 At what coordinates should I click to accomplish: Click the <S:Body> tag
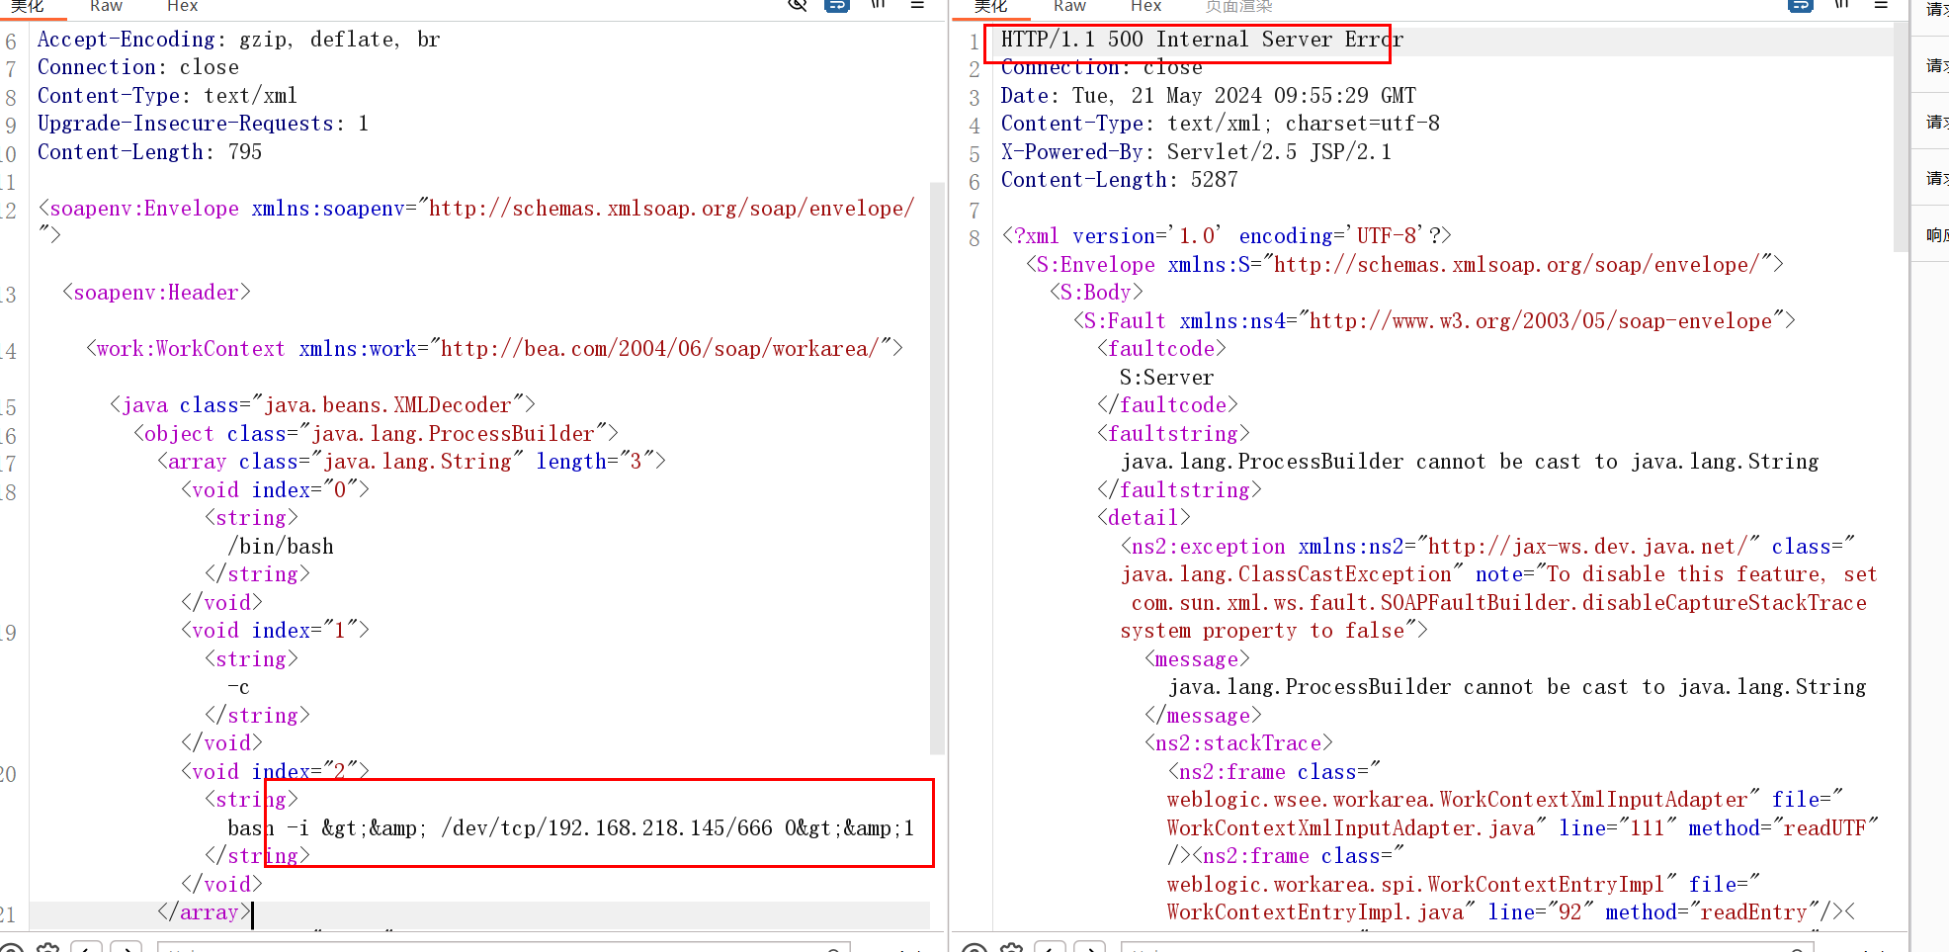pyautogui.click(x=1096, y=293)
